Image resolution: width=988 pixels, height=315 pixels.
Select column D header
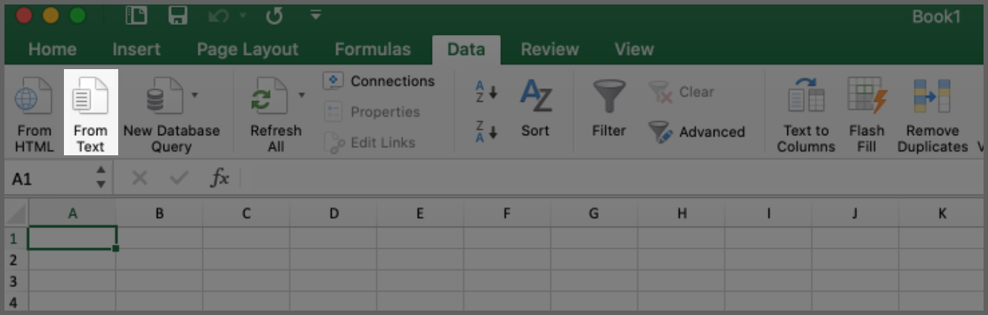click(x=333, y=214)
